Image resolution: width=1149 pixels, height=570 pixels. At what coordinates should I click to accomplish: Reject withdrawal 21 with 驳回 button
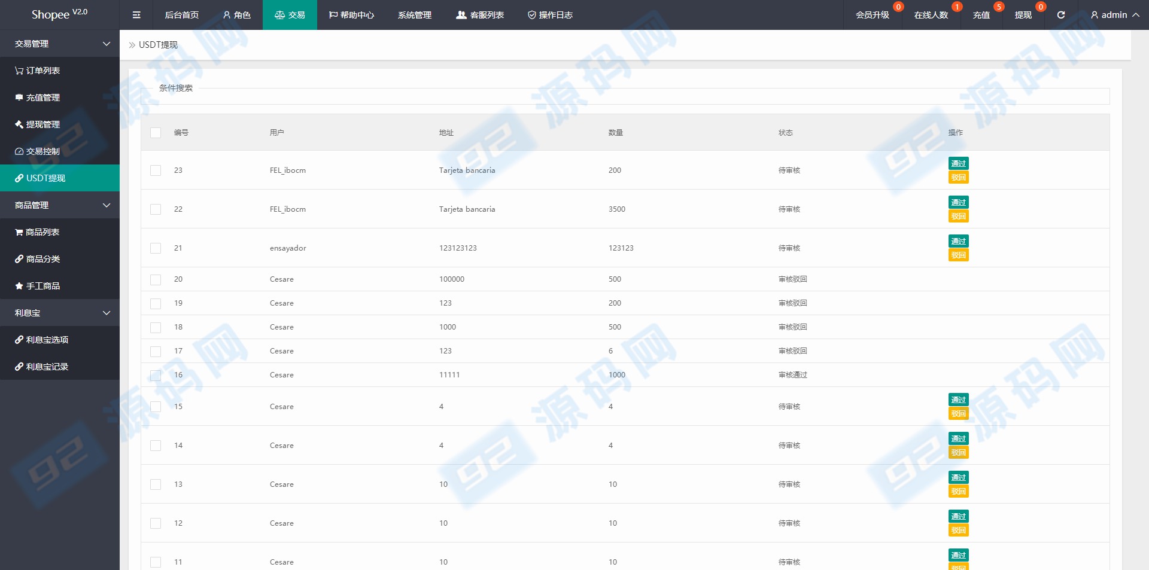[959, 255]
